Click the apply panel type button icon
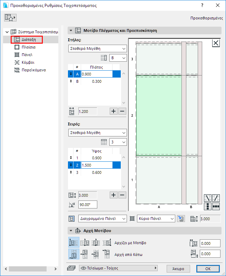 click(x=181, y=219)
